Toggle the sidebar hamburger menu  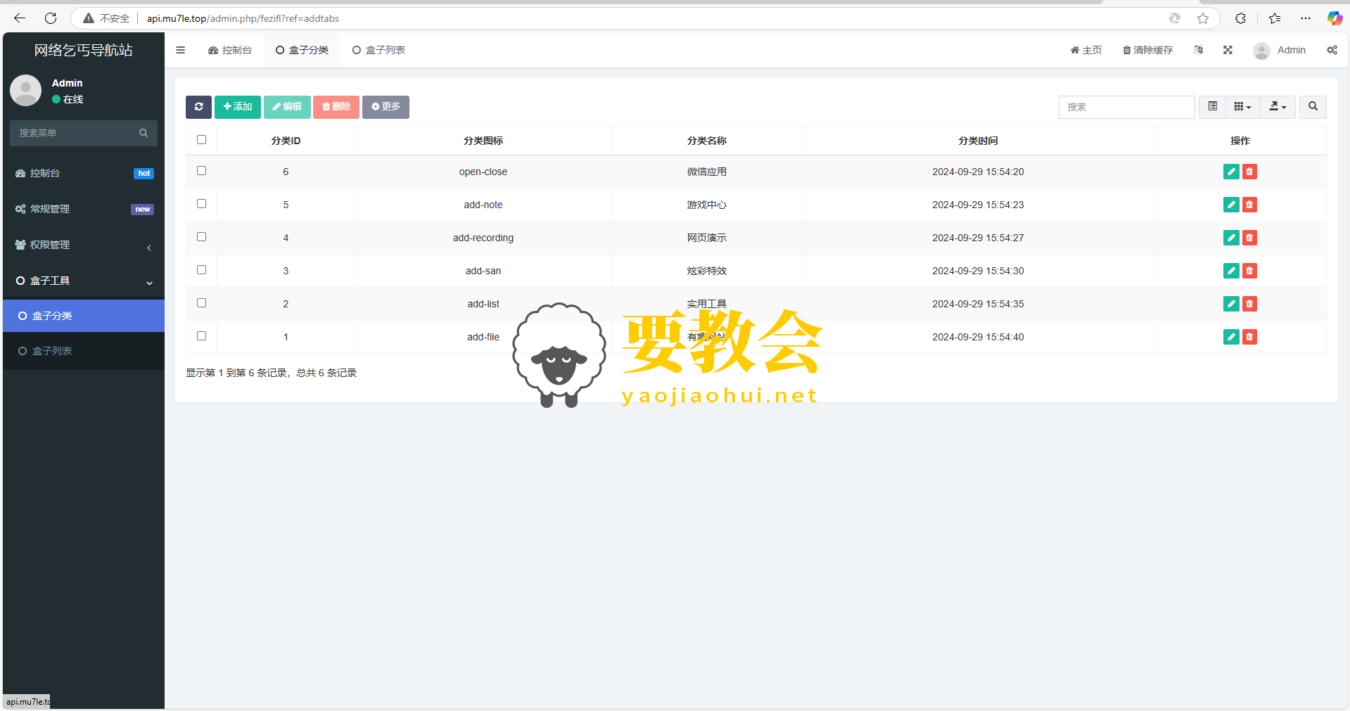click(181, 50)
